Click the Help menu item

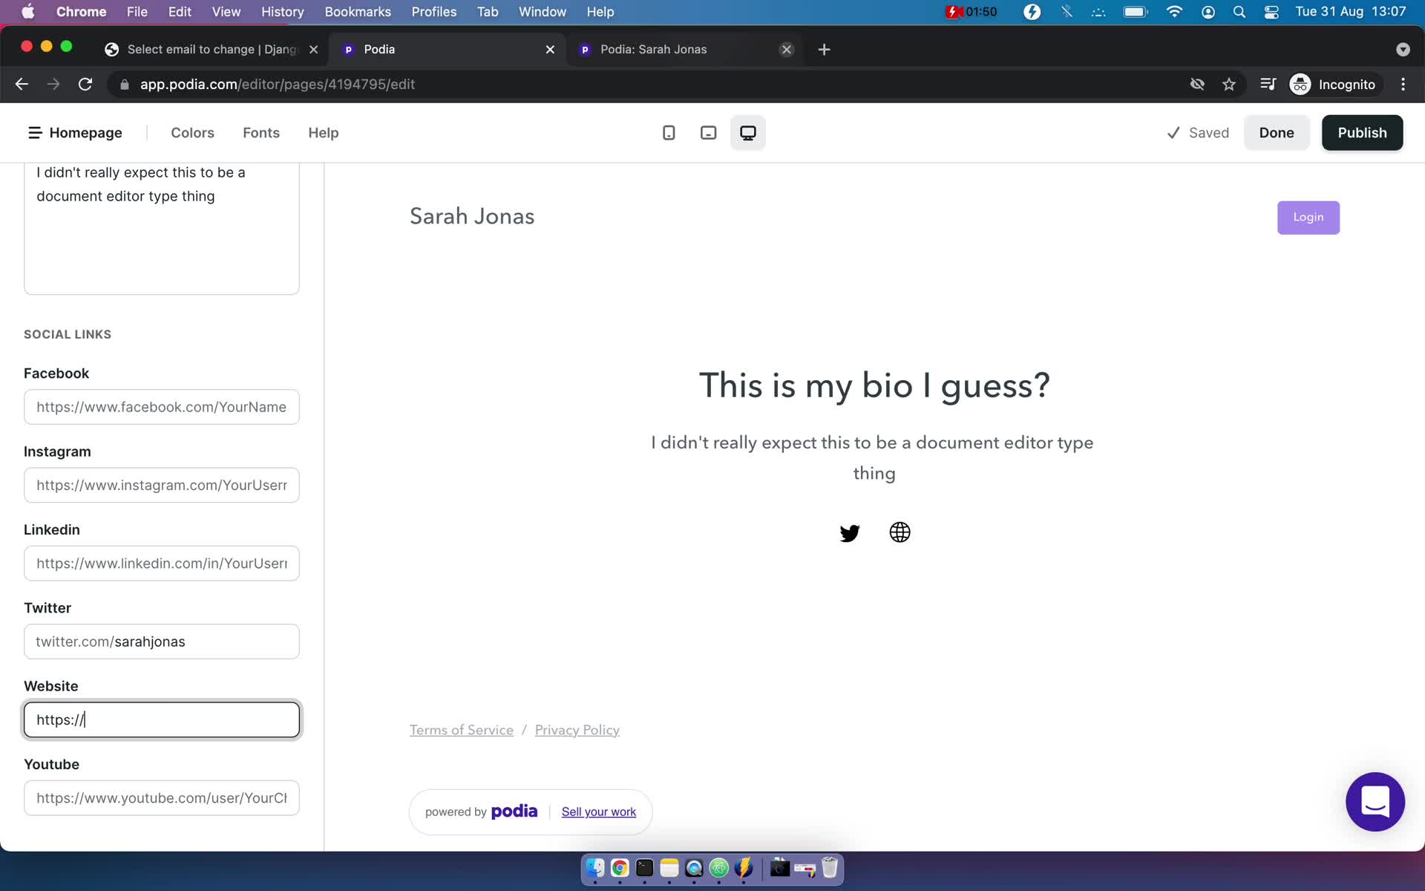pos(323,132)
